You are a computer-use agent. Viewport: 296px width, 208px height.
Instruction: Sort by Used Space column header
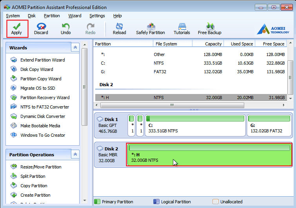pos(240,44)
